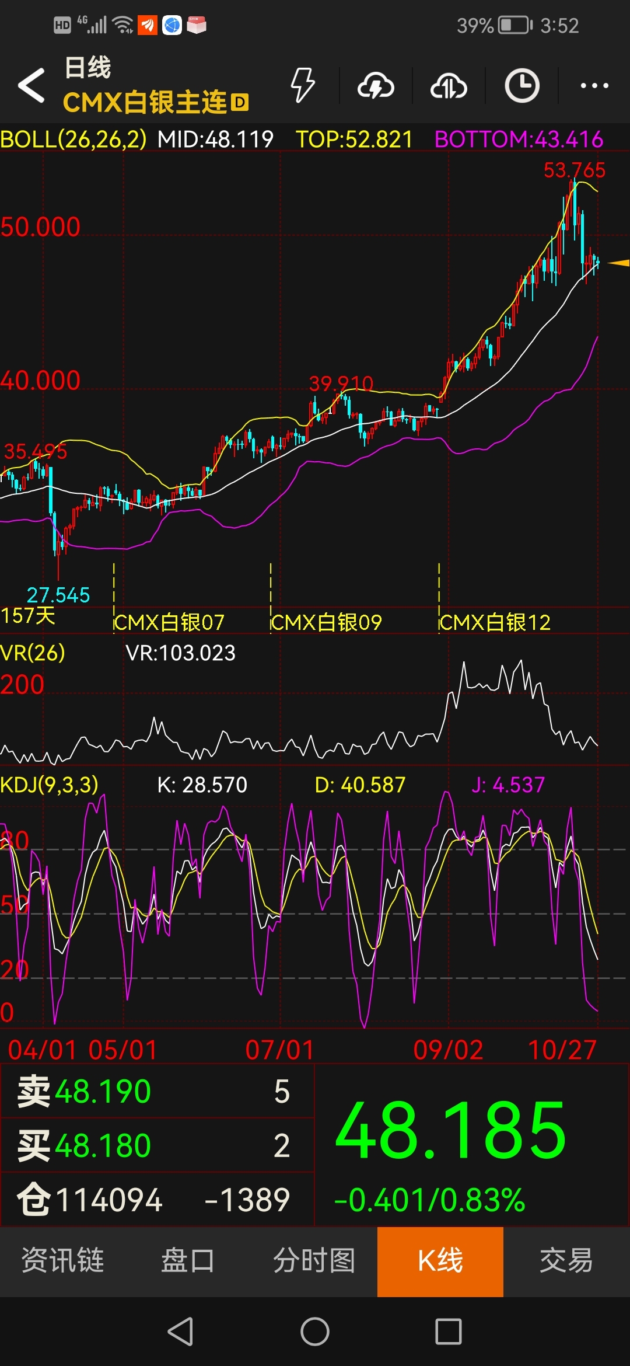Tap the CMX白银07 contract marker
This screenshot has width=630, height=1366.
169,622
